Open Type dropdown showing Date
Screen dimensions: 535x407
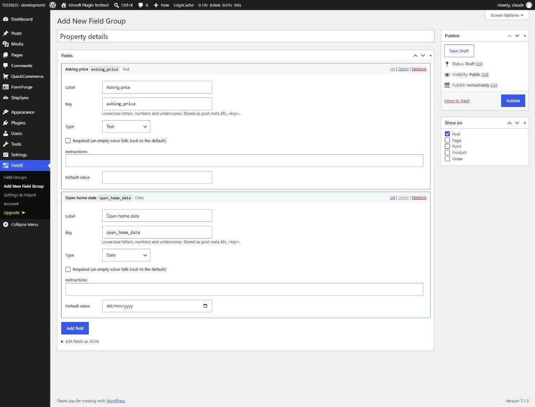(126, 255)
